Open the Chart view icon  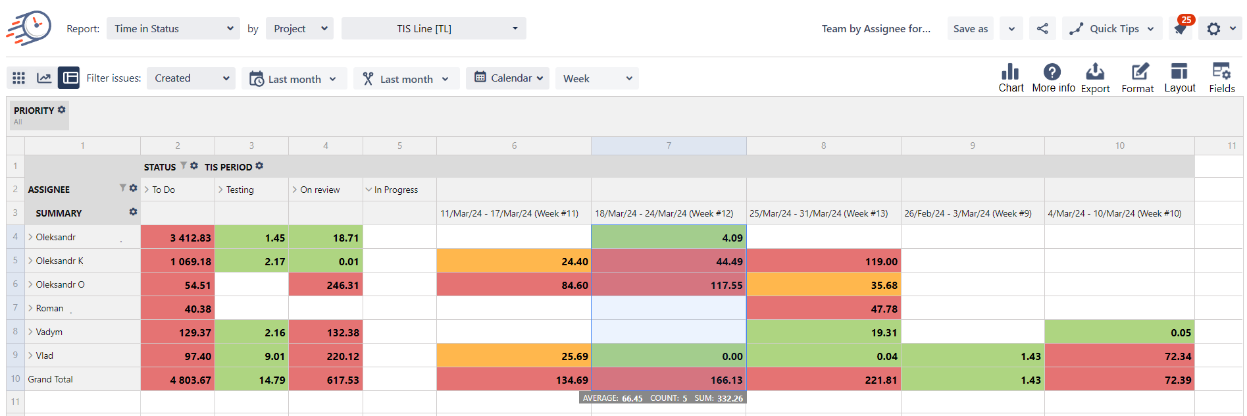(1010, 72)
